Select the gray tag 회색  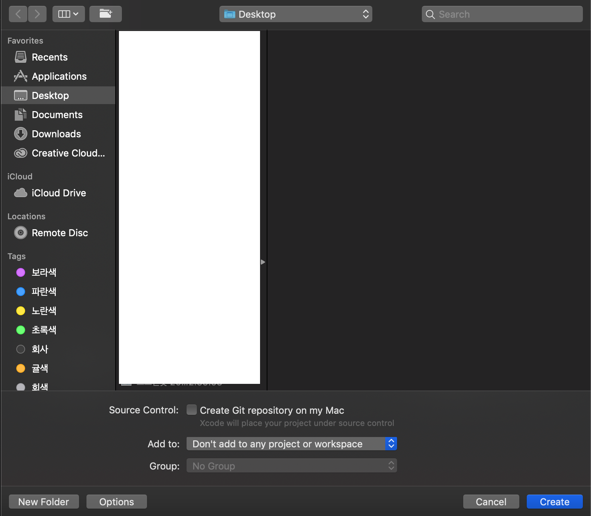tap(58, 386)
